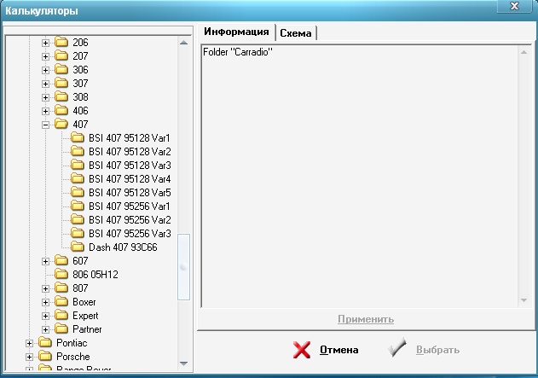
Task: Expand the 206 tree node
Action: pos(45,43)
